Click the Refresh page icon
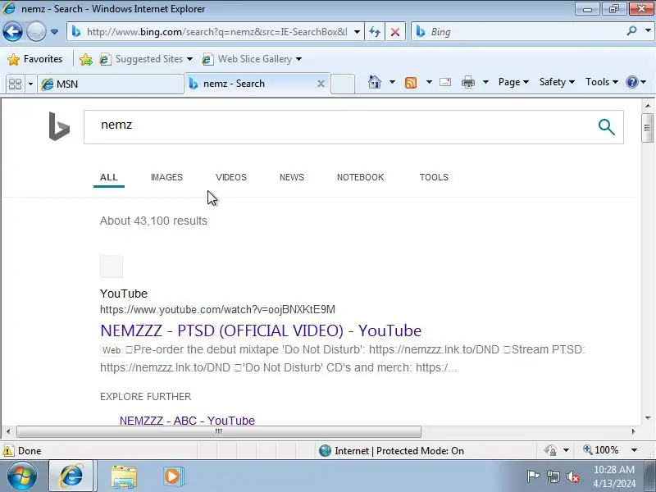The image size is (656, 492). pos(375,32)
